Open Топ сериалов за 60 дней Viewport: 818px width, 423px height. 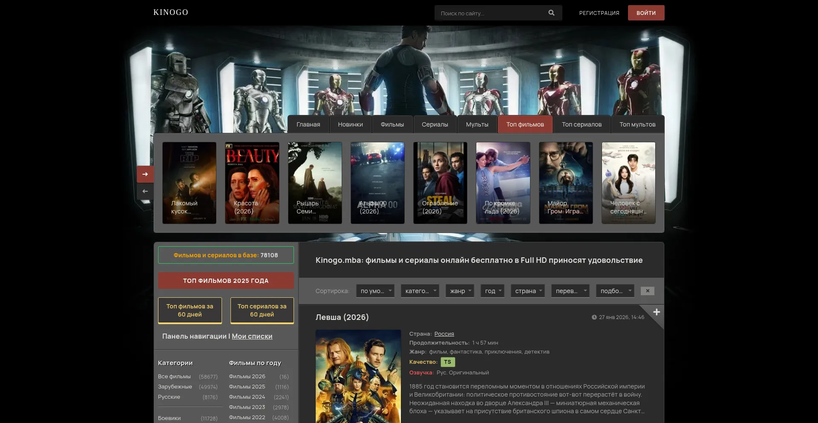262,311
